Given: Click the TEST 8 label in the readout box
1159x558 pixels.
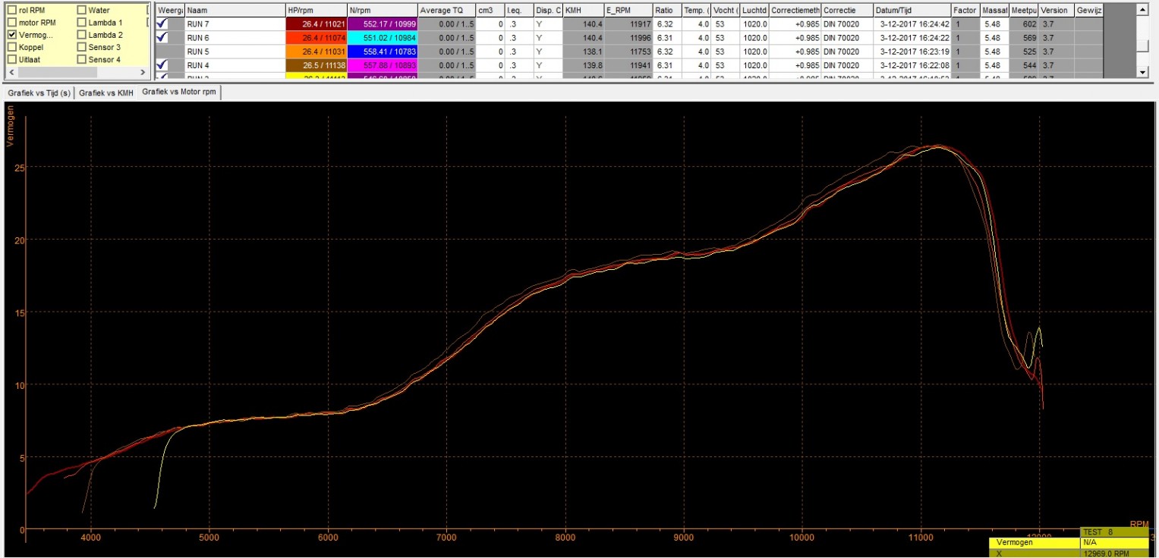Looking at the screenshot, I should [1098, 532].
